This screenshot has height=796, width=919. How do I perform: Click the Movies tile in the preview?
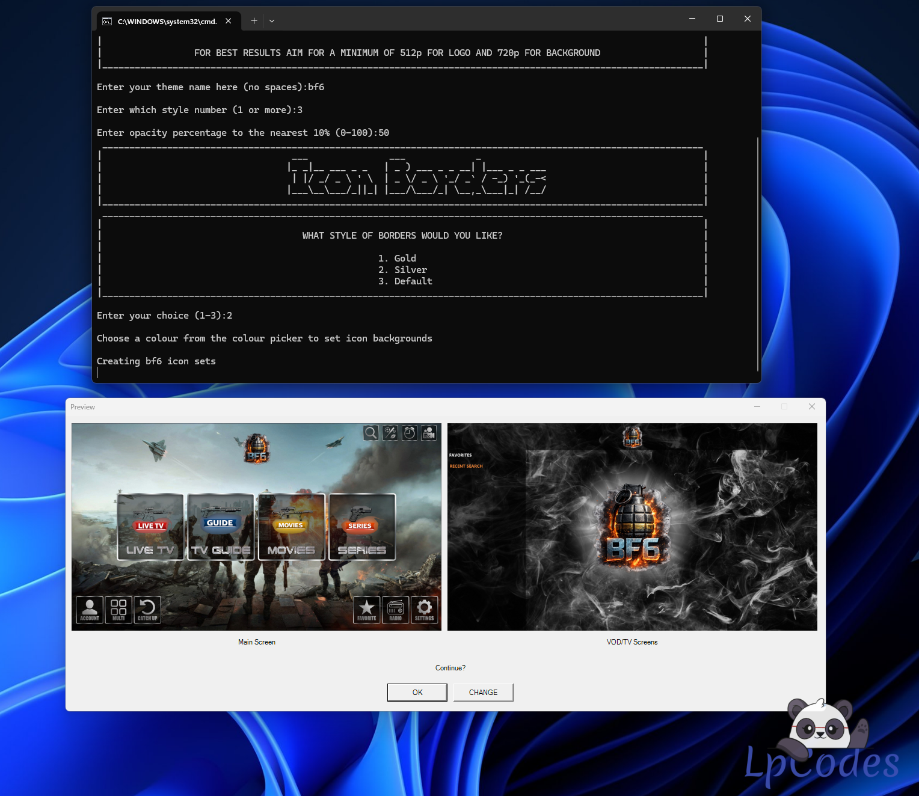[x=291, y=527]
